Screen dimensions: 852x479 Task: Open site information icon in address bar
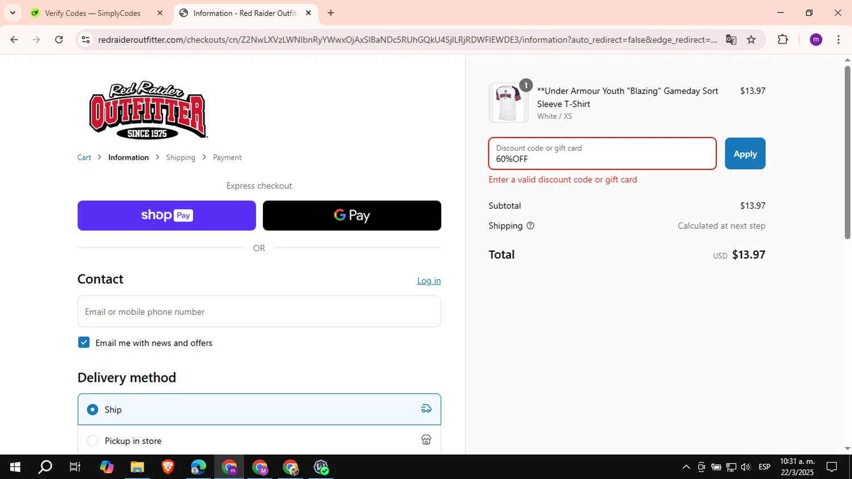point(86,40)
